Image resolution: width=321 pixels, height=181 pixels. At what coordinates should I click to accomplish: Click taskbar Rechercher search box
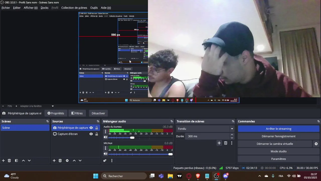pos(124,176)
